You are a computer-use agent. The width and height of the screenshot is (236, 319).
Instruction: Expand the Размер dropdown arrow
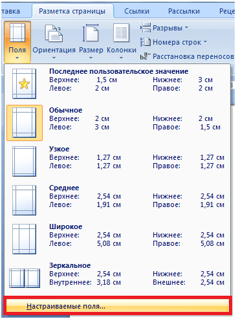tap(91, 58)
